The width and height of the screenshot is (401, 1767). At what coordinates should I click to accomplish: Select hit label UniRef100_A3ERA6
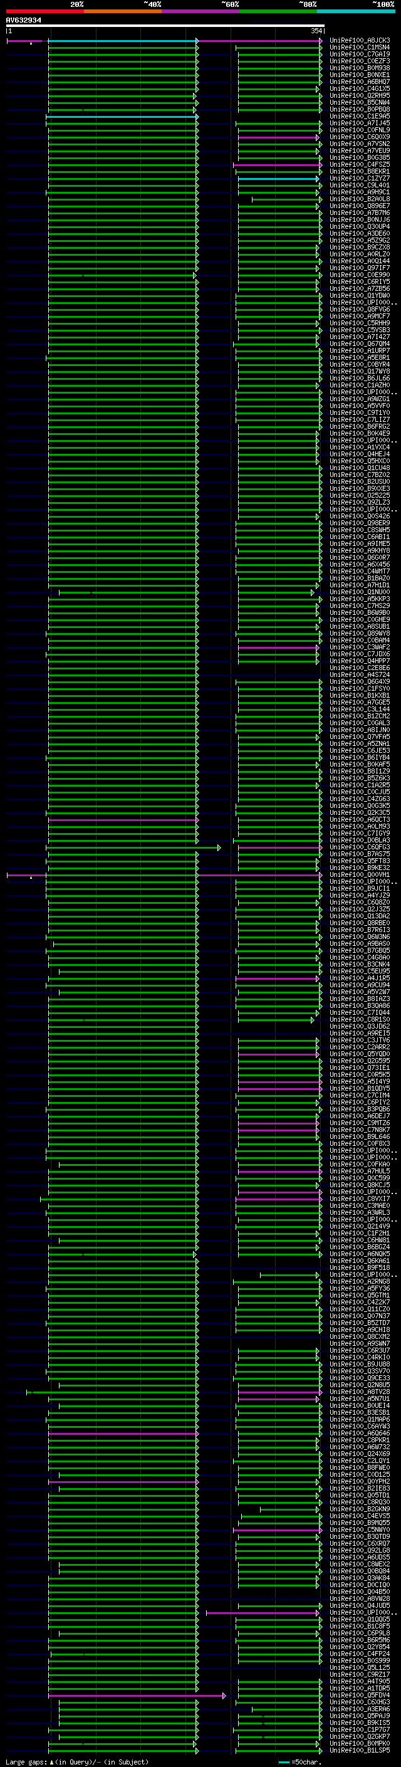[x=360, y=1709]
